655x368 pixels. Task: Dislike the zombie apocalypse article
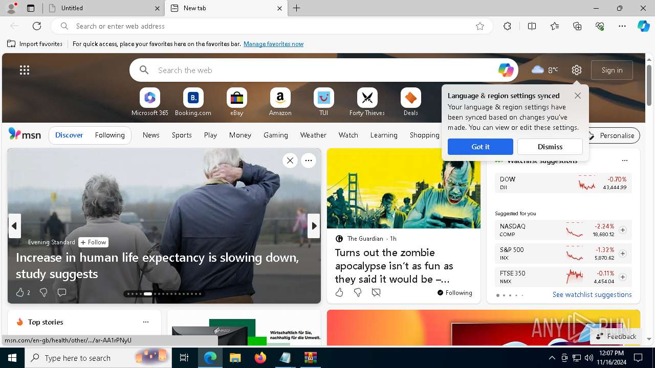[358, 292]
